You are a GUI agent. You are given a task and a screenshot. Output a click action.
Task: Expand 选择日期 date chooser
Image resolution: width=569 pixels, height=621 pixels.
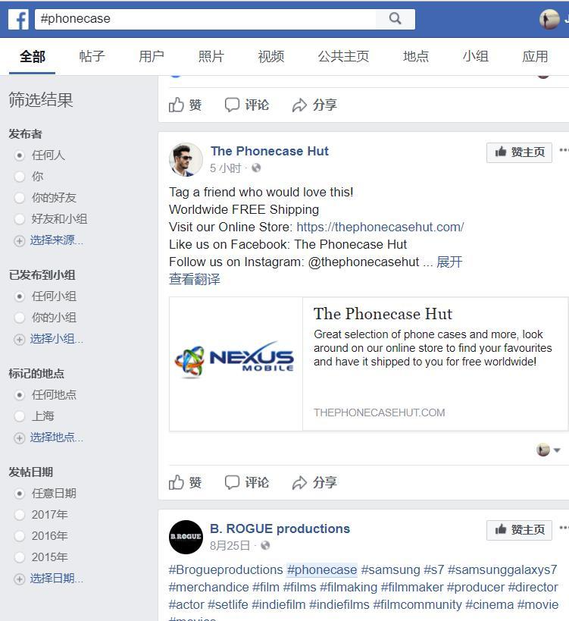tap(48, 579)
